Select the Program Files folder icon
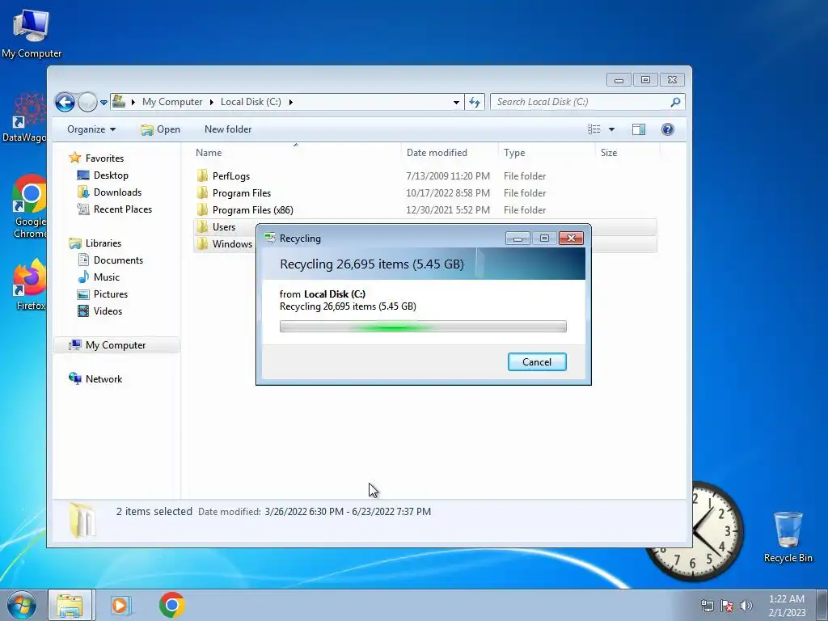This screenshot has height=621, width=828. coord(201,192)
